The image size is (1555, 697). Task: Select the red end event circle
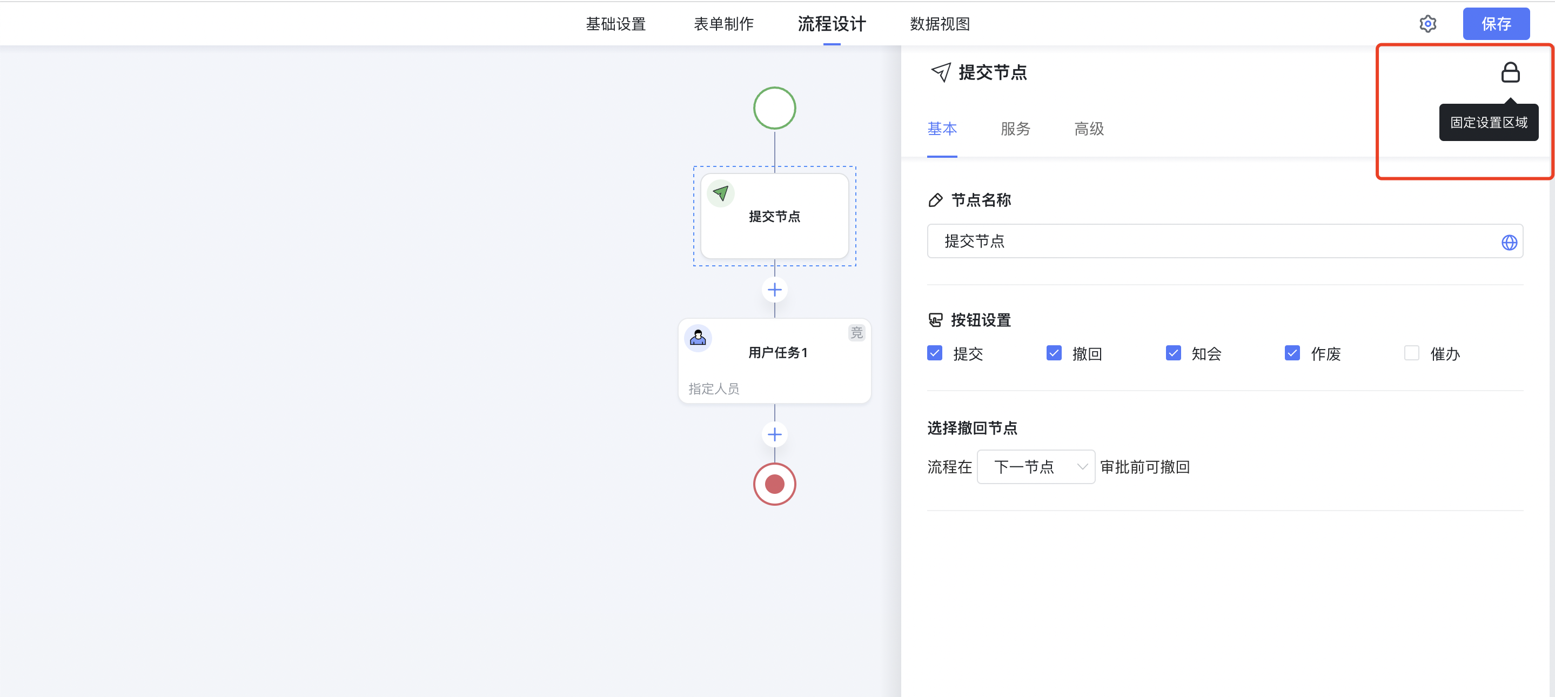(x=774, y=484)
